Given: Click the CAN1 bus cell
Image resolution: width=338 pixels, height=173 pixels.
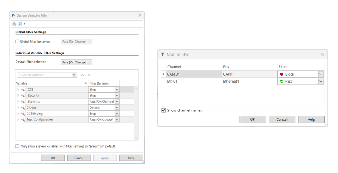Looking at the screenshot, I should (249, 74).
